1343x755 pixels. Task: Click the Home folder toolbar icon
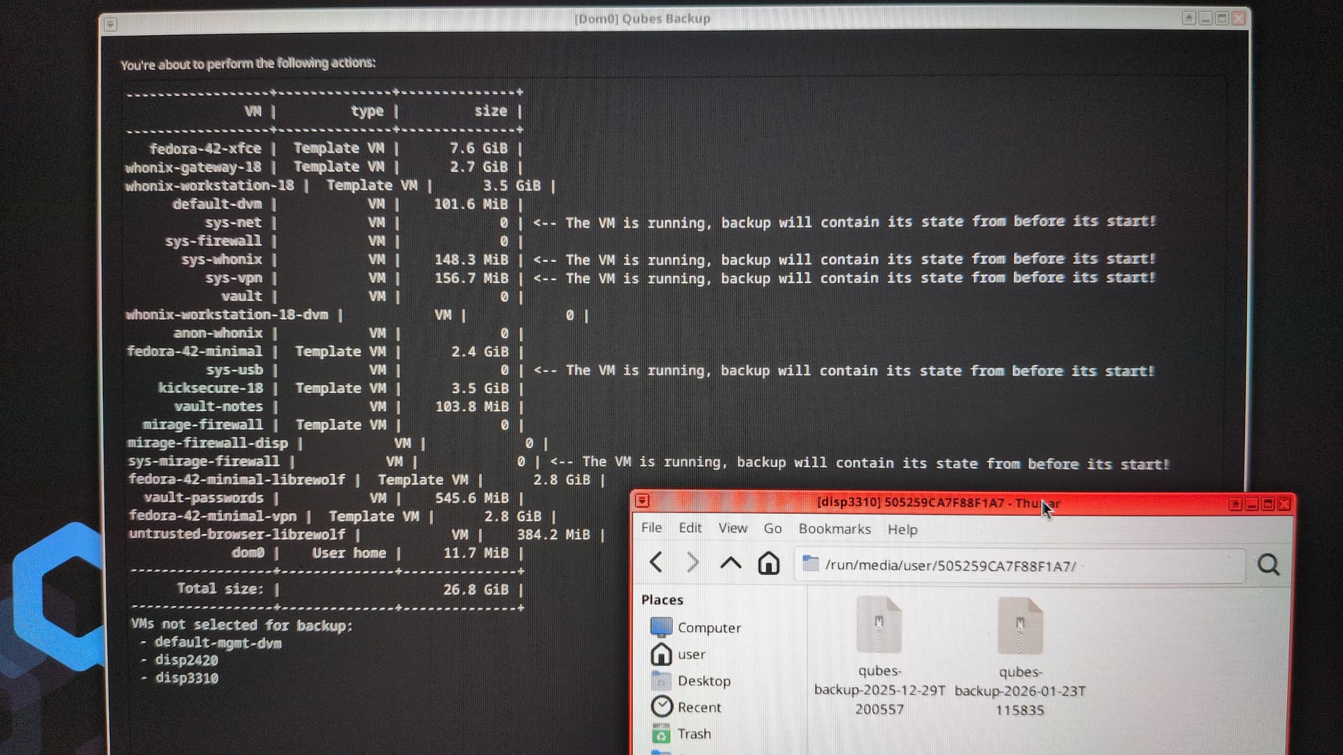pos(768,563)
